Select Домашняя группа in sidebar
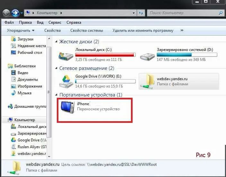Image resolution: width=226 pixels, height=177 pixels. point(30,106)
